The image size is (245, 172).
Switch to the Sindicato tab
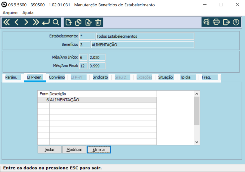[100, 77]
